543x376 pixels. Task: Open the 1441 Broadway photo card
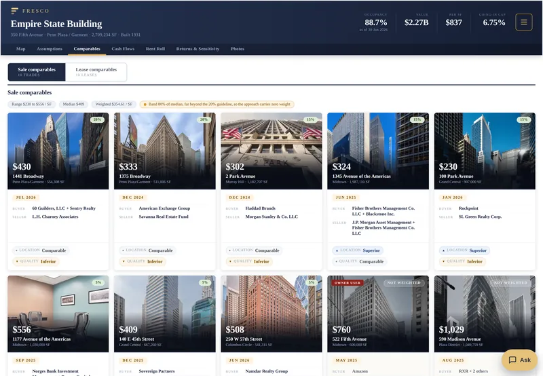click(x=58, y=151)
